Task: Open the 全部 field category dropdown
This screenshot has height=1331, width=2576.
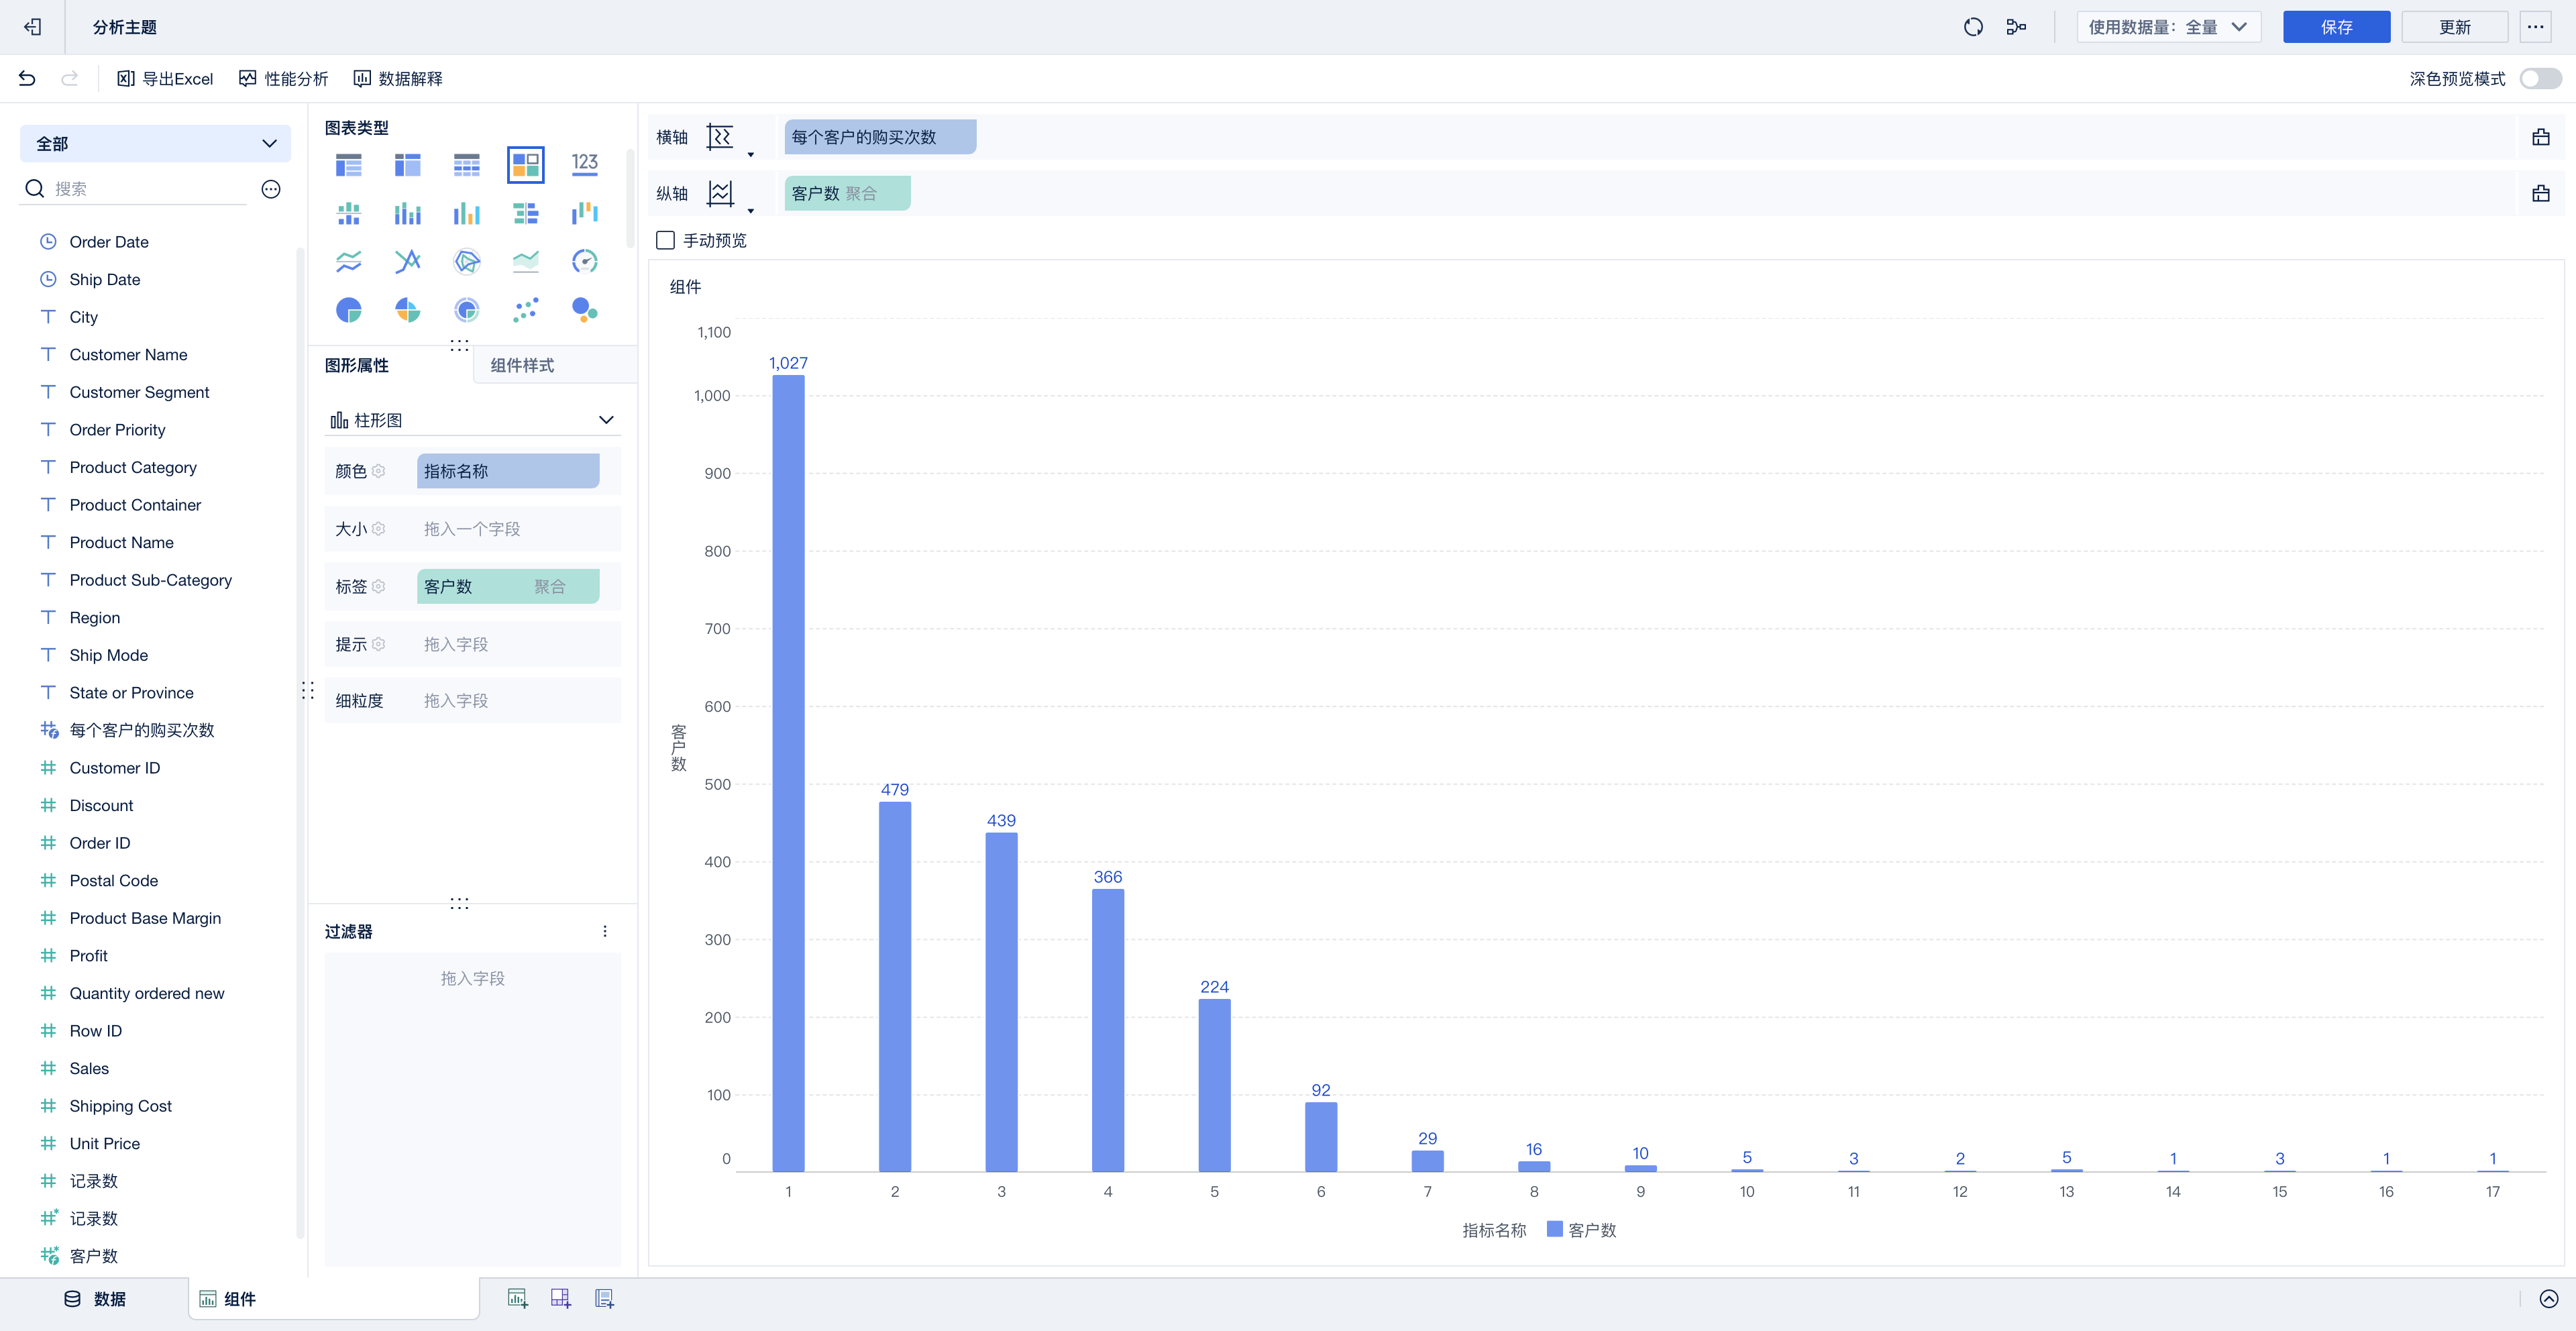Action: point(155,143)
